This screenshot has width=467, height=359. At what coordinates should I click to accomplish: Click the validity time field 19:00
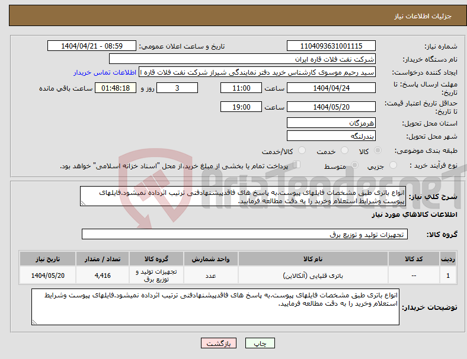tap(241, 107)
